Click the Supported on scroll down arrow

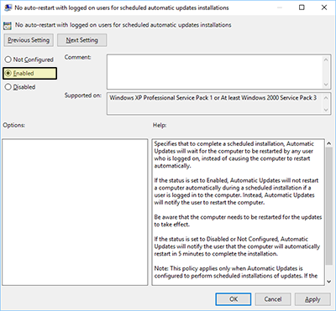[x=326, y=110]
